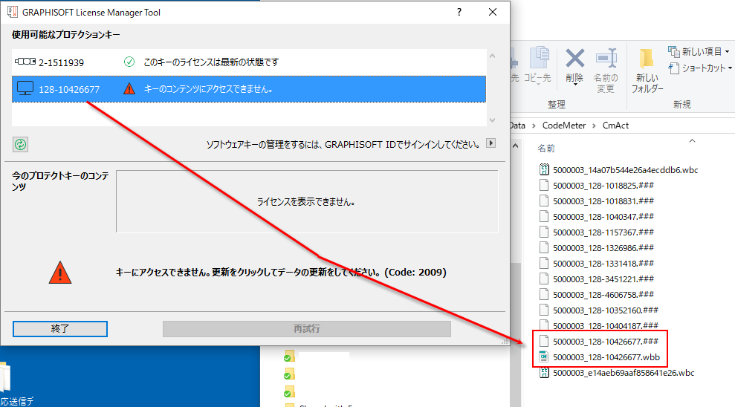
Task: Select the software key 128-10426677 row
Action: pyautogui.click(x=249, y=89)
